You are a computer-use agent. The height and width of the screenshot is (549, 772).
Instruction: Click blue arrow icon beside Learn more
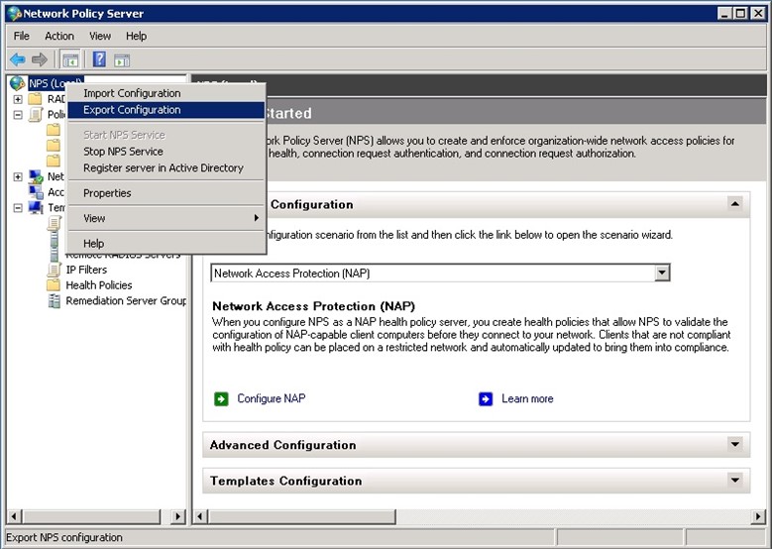pos(486,398)
